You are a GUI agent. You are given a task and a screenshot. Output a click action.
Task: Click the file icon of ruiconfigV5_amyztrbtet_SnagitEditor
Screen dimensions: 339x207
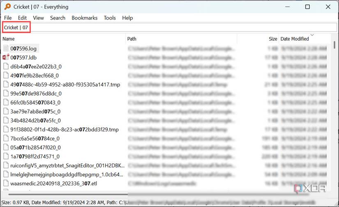[x=6, y=165]
